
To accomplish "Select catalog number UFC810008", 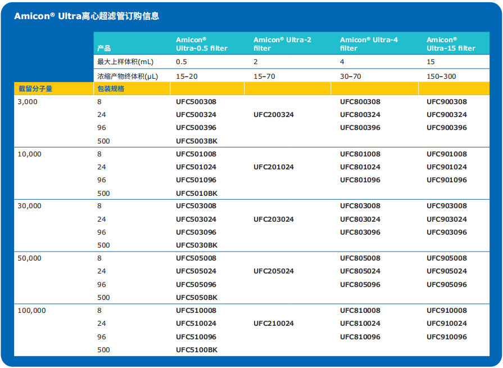I will (360, 311).
